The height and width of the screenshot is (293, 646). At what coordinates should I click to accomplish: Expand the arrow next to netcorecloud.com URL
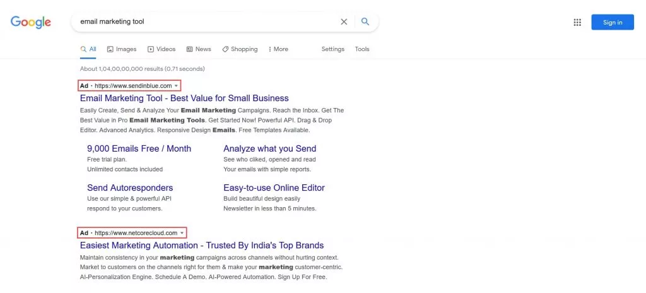182,233
